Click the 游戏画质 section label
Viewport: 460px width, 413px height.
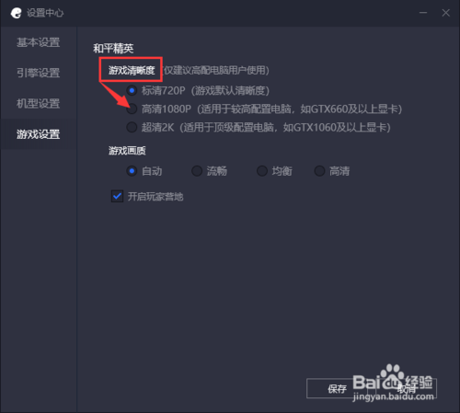(127, 151)
